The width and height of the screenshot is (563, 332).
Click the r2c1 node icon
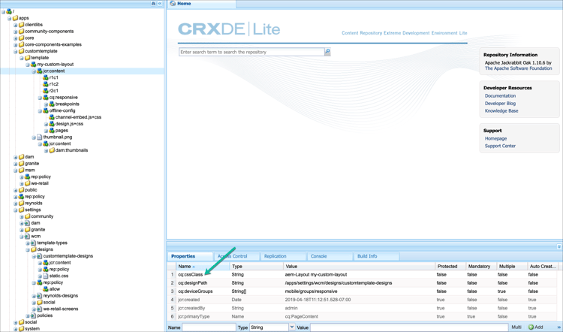coord(46,91)
